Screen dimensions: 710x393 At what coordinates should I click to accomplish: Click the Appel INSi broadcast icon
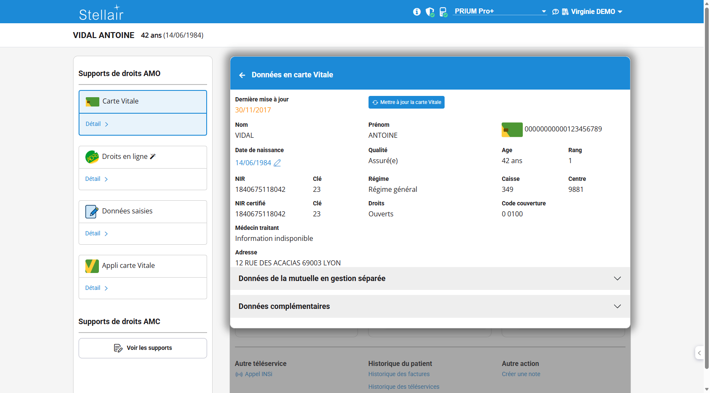click(239, 374)
